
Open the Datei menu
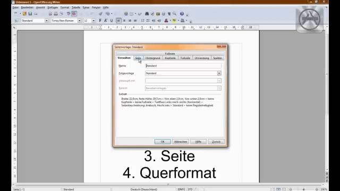[x=15, y=7]
